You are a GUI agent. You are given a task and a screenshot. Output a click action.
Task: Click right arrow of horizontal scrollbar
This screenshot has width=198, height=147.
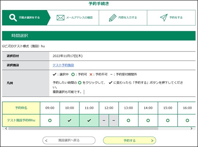click(191, 129)
